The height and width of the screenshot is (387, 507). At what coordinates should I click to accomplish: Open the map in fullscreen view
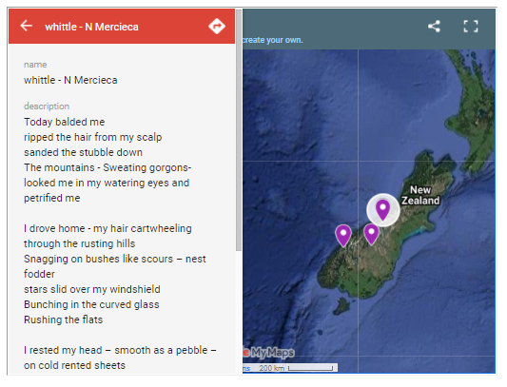[471, 27]
